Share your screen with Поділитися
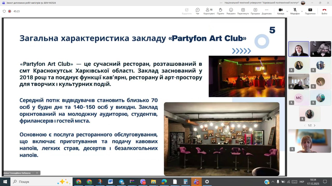Screen dimensions: 332x186 310,11
